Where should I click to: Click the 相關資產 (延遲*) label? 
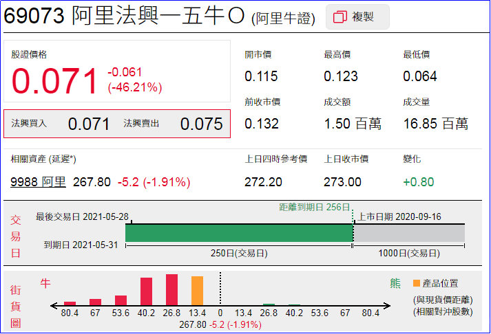(x=43, y=159)
